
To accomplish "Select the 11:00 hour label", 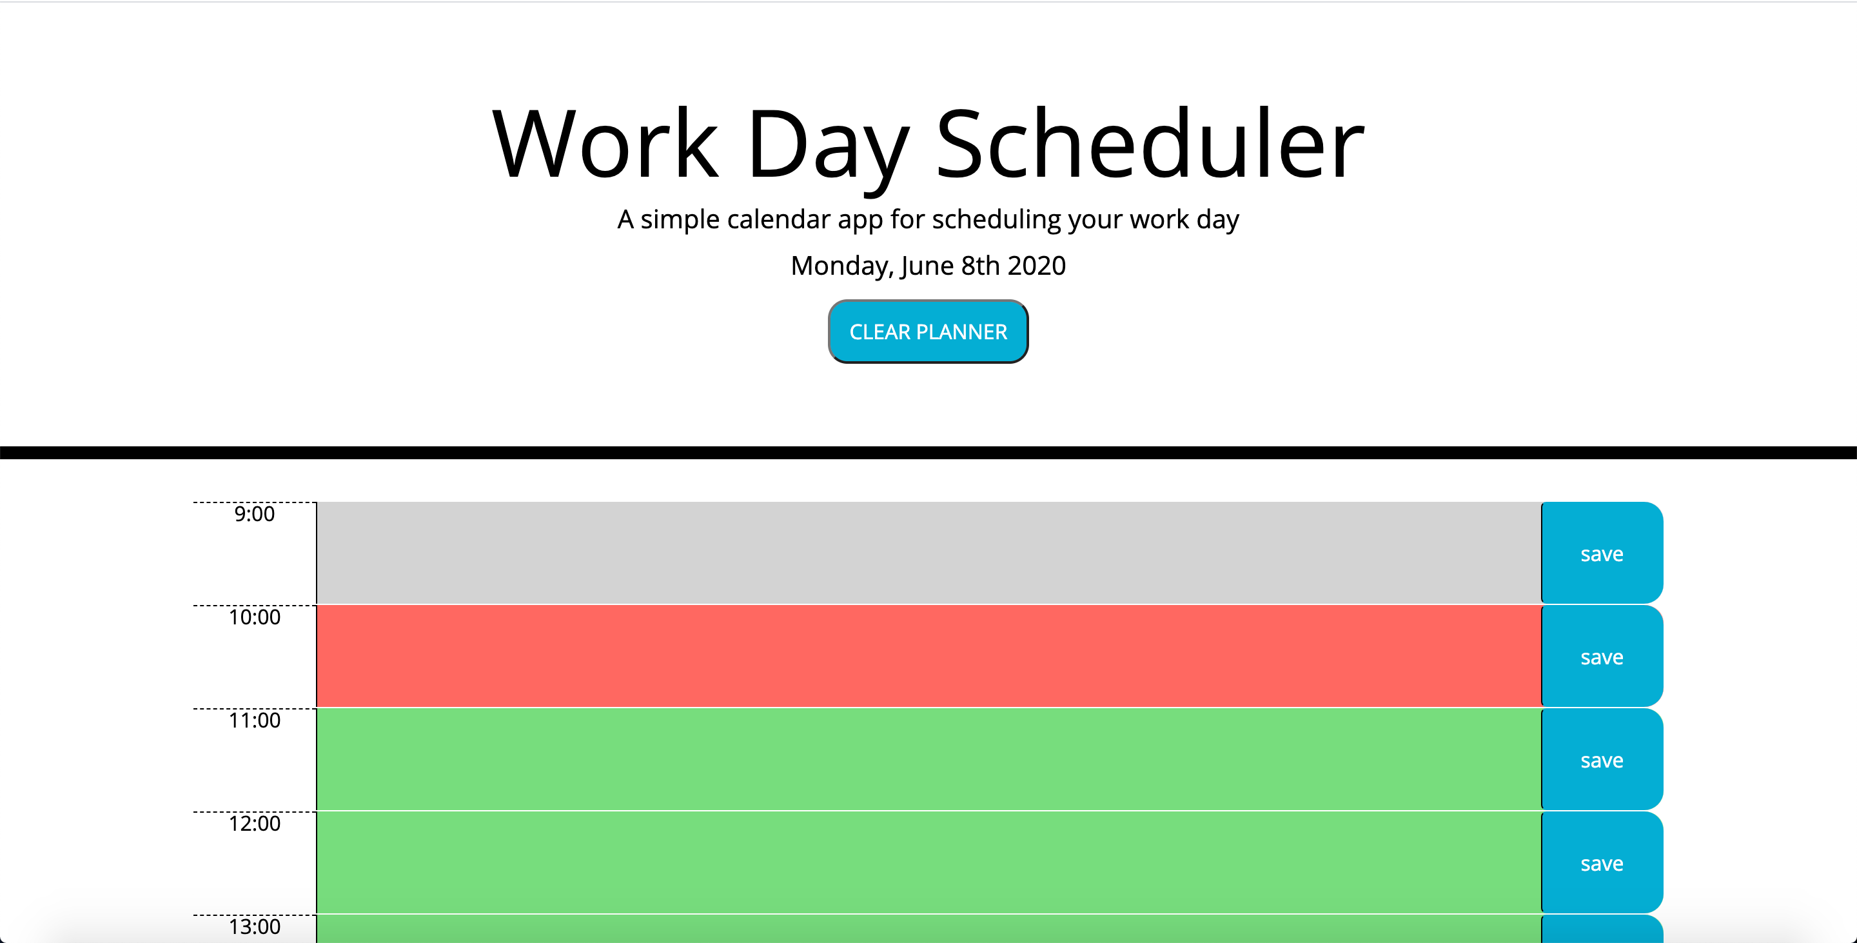I will click(255, 720).
